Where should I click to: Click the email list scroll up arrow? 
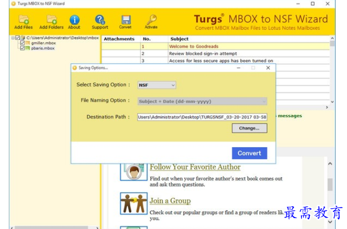(x=332, y=38)
